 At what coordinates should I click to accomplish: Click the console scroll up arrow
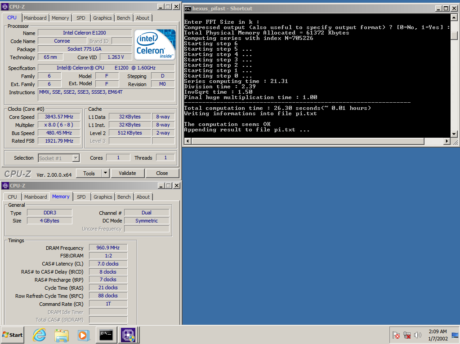[x=454, y=17]
